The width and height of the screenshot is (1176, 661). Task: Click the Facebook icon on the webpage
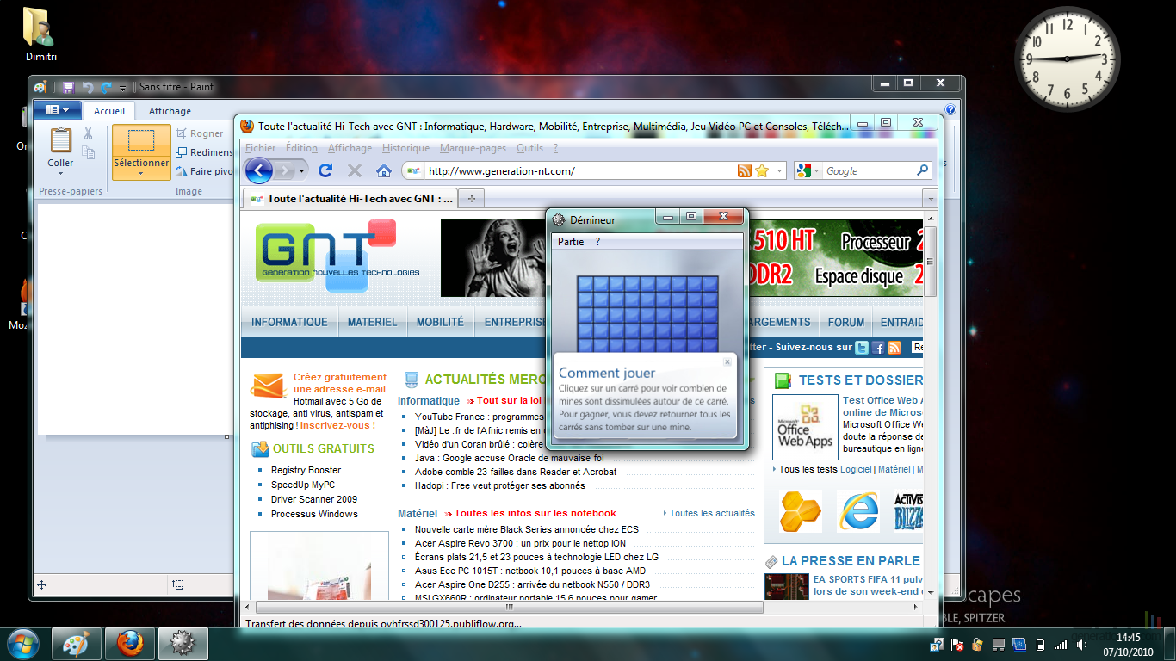878,348
